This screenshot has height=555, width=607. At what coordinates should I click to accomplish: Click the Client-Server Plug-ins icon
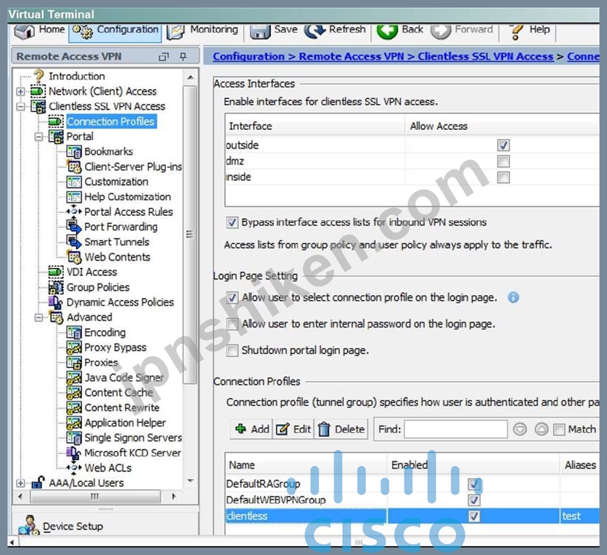coord(73,167)
